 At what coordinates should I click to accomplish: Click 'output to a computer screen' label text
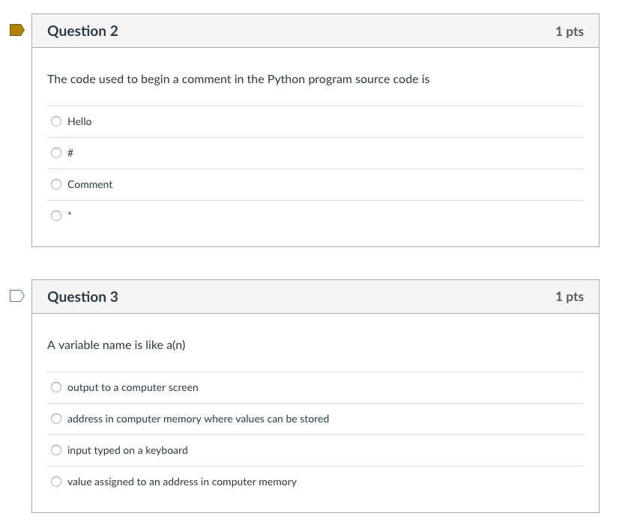click(133, 387)
